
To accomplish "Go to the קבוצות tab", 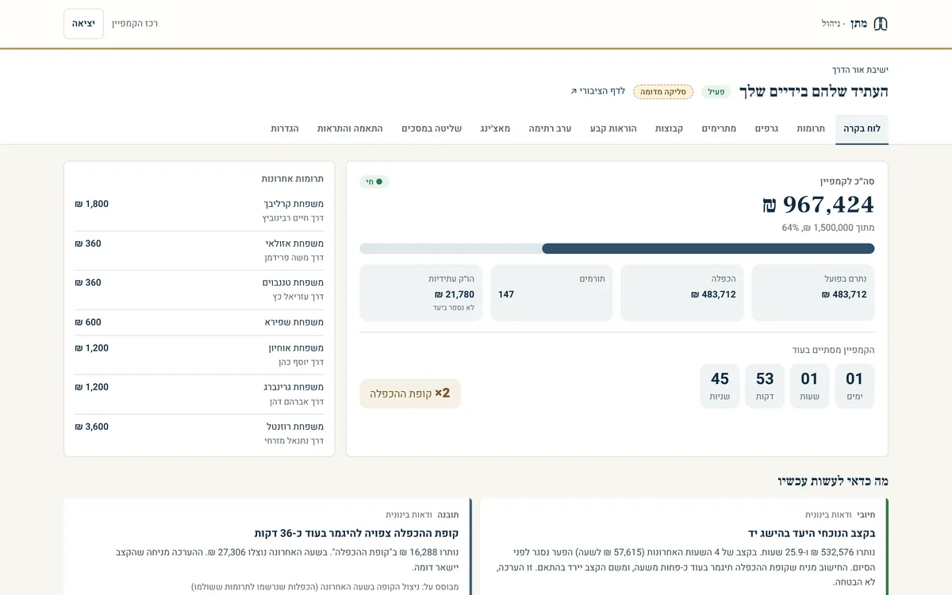I will (670, 129).
